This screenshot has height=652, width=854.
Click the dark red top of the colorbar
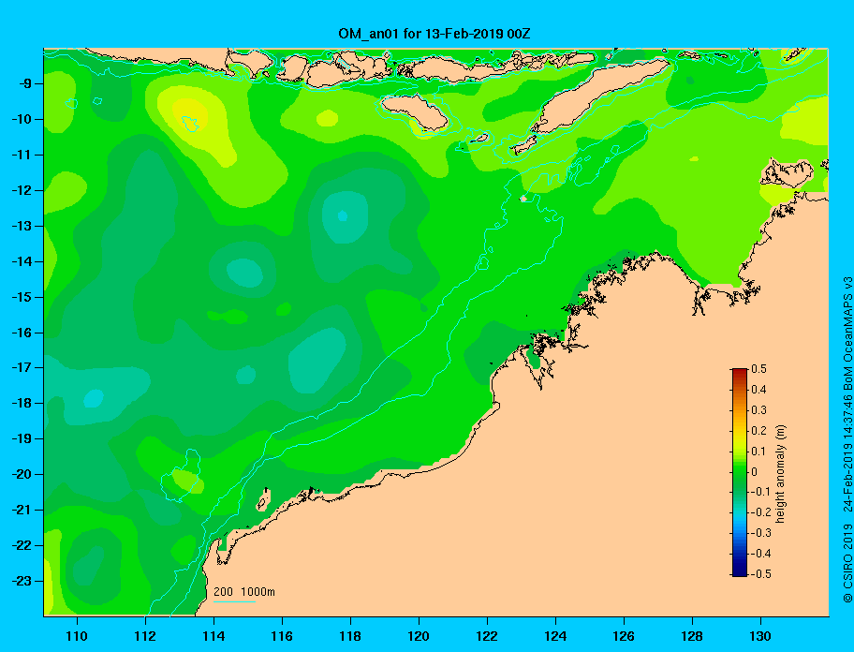click(x=740, y=372)
